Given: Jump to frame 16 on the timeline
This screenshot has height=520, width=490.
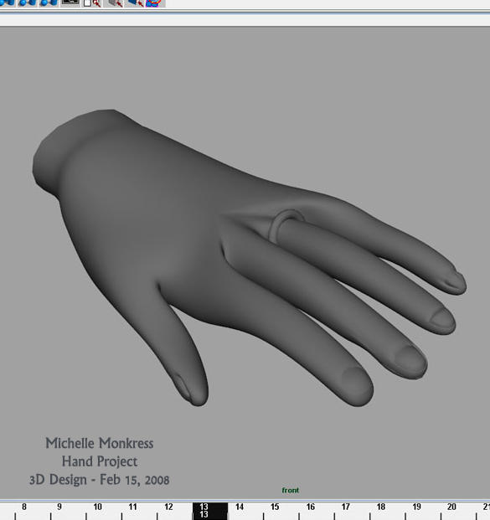Looking at the screenshot, I should pos(310,507).
